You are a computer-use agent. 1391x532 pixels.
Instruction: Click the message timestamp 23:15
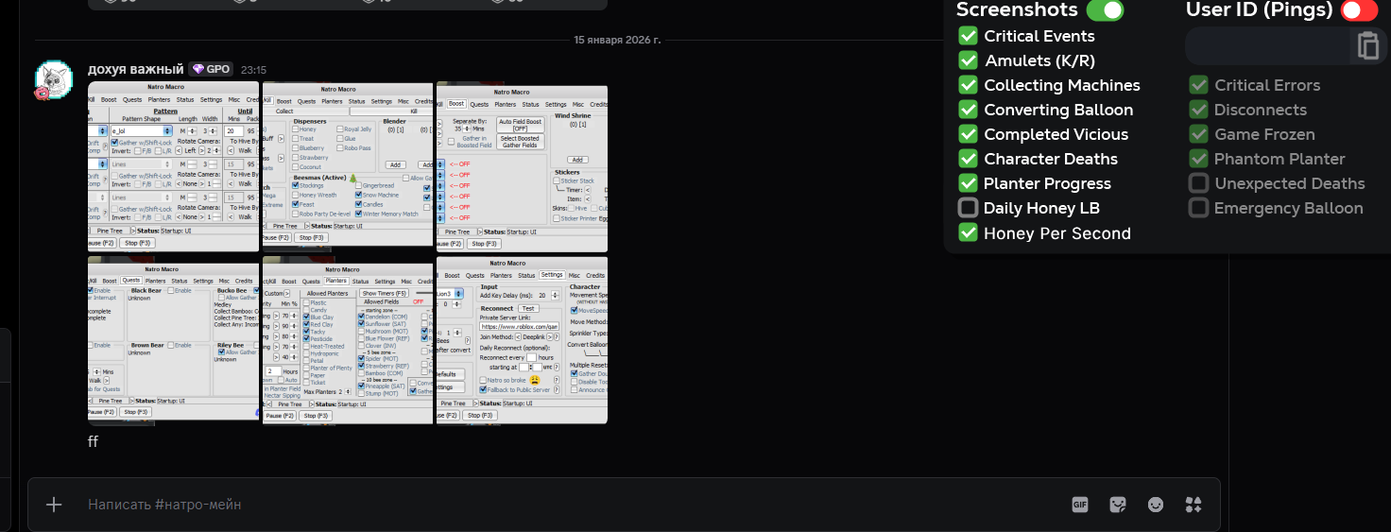tap(253, 70)
